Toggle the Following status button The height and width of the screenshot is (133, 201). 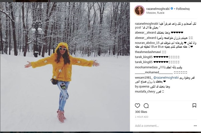click(x=183, y=9)
